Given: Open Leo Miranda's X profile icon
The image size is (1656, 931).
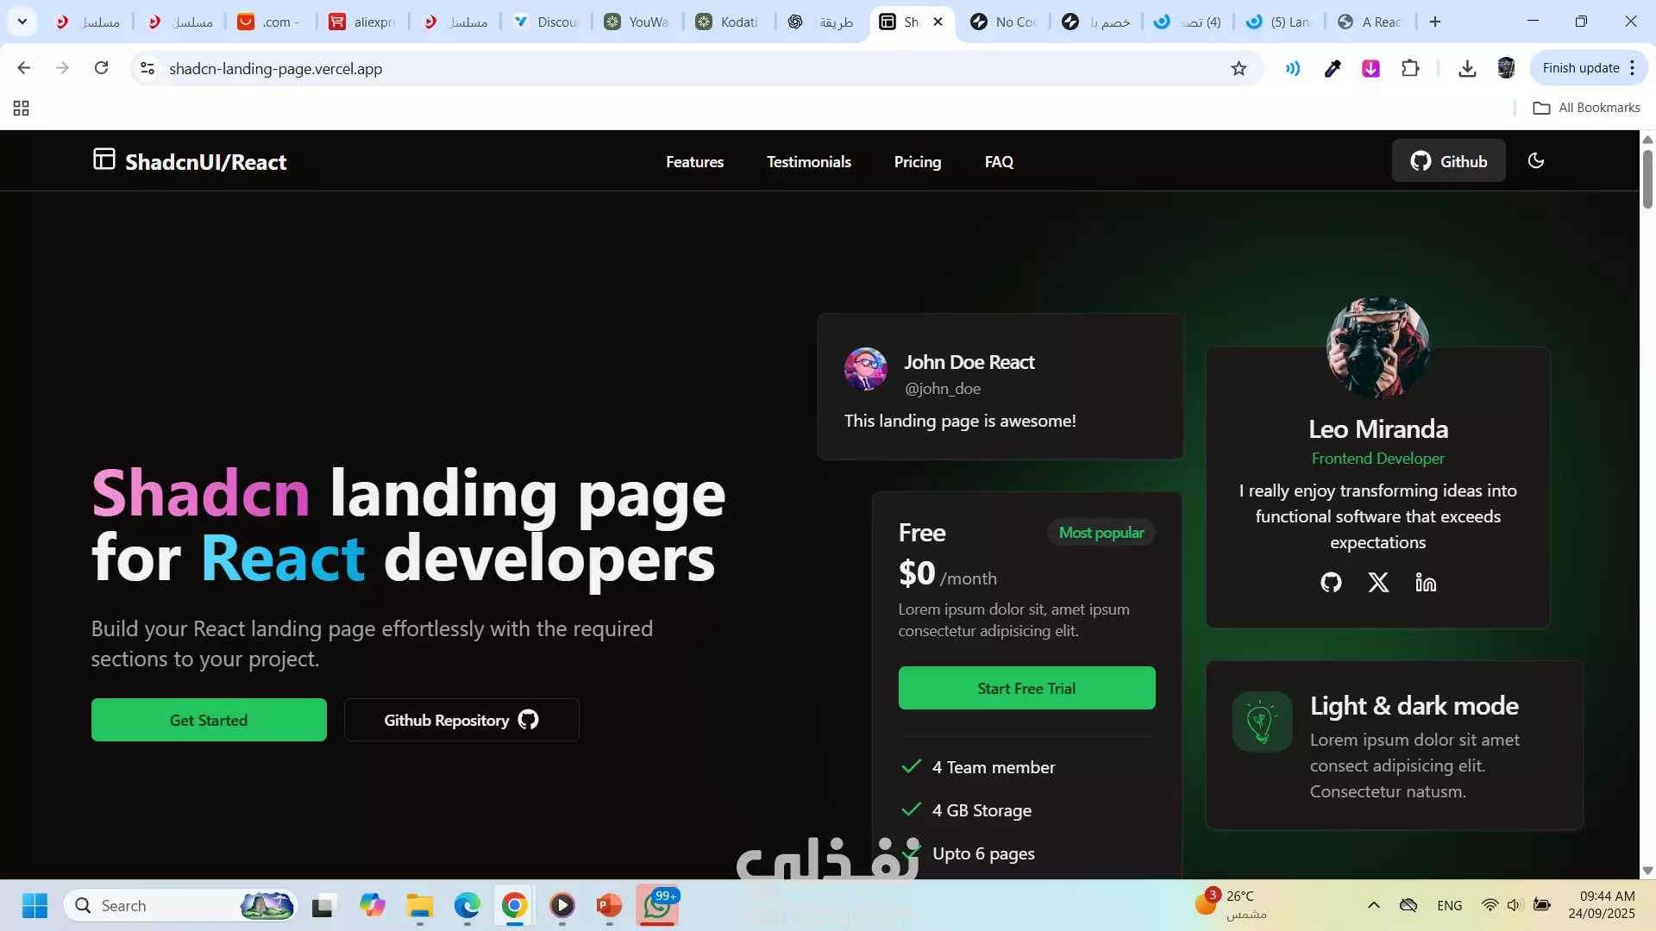Looking at the screenshot, I should point(1378,583).
